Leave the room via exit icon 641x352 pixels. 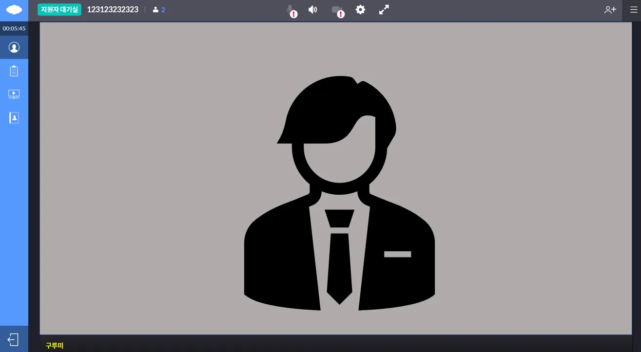pyautogui.click(x=14, y=339)
